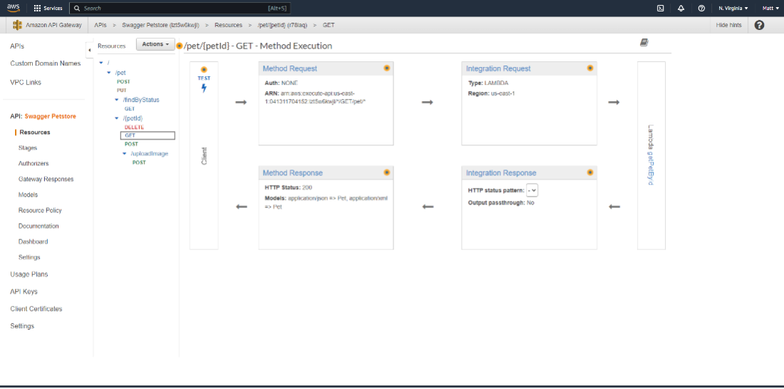Select DELETE method under /{petId}
Viewport: 784px width, 389px height.
pos(134,127)
